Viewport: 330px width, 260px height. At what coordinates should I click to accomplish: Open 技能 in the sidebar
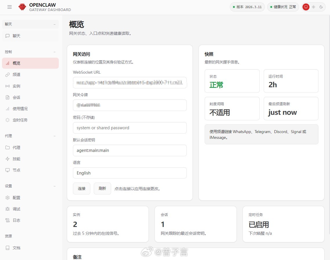tap(30, 159)
